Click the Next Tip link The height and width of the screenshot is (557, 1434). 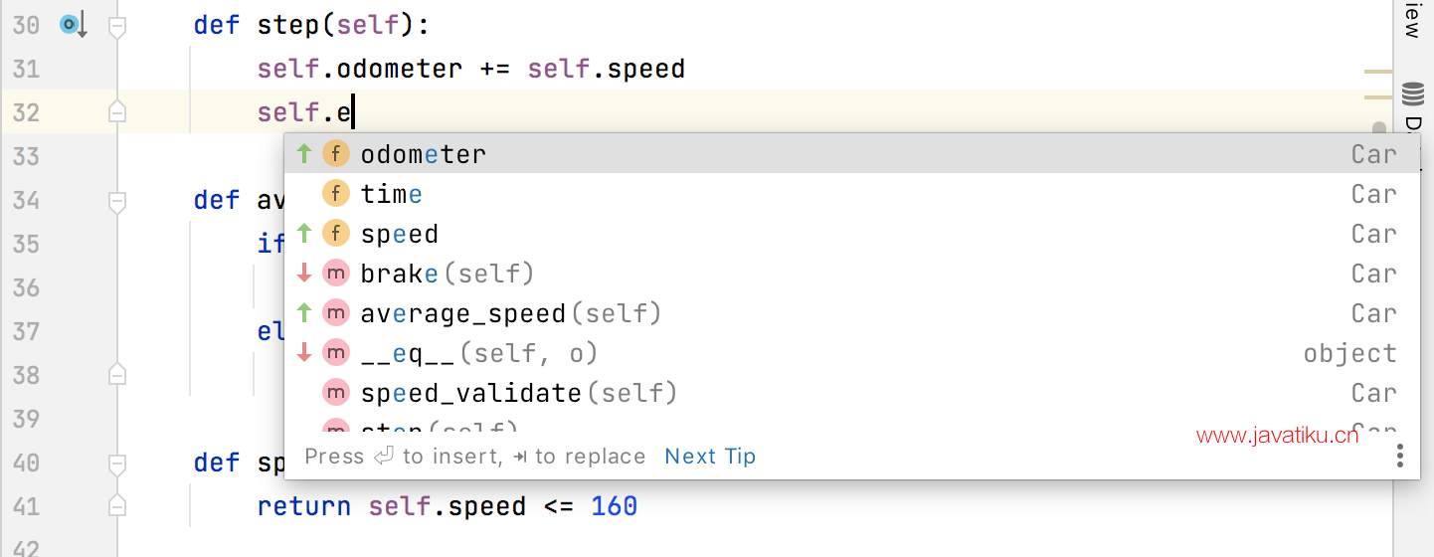click(x=710, y=457)
